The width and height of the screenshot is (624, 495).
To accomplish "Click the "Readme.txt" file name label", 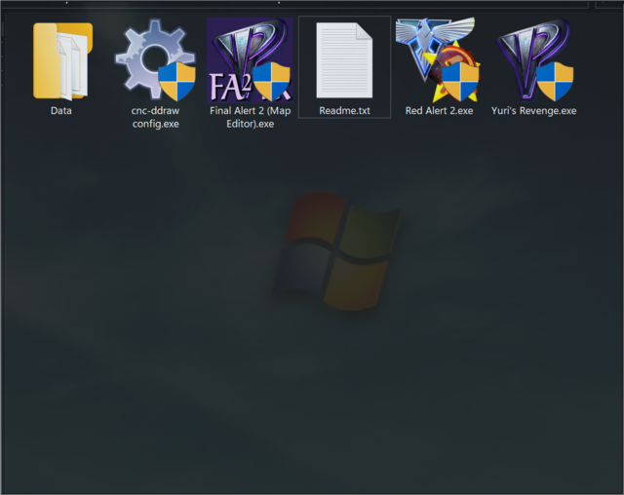I will point(344,110).
